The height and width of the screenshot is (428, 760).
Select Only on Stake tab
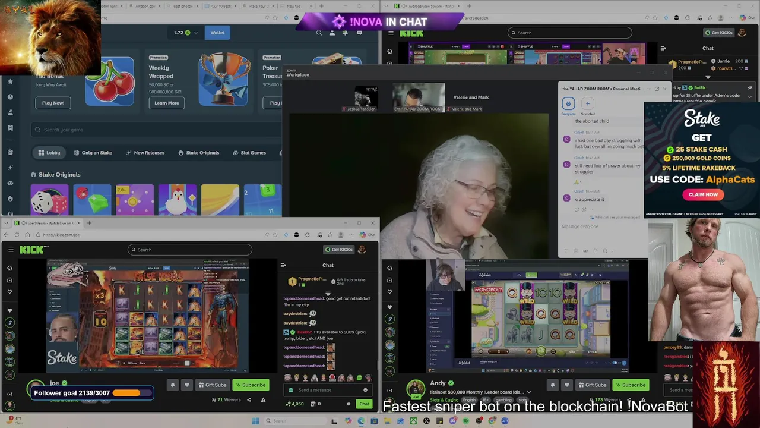(93, 153)
